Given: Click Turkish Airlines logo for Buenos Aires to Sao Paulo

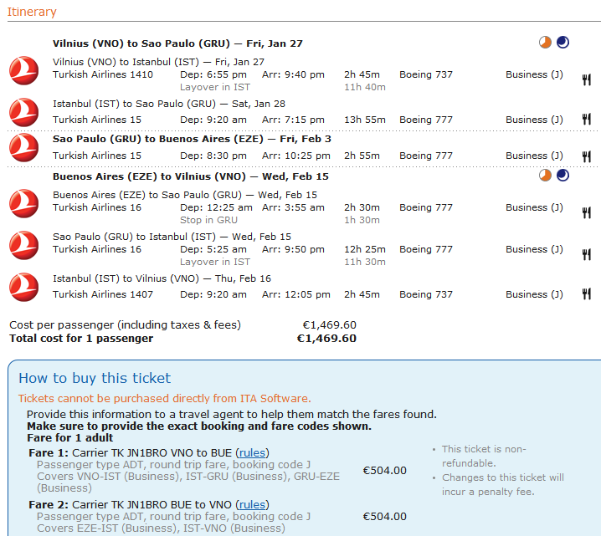Looking at the screenshot, I should click(23, 204).
